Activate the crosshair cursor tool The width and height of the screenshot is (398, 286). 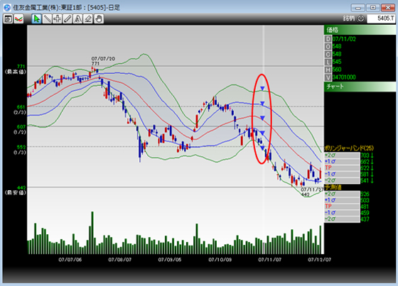(58, 18)
